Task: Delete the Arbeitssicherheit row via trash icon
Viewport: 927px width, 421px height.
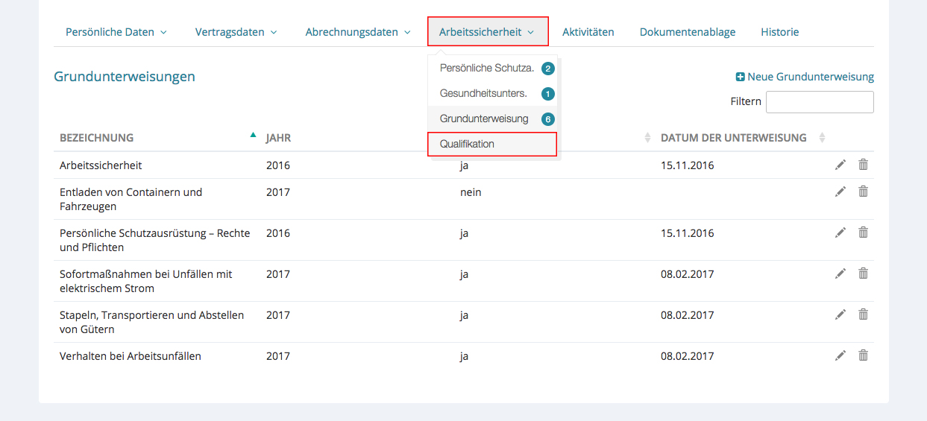Action: pyautogui.click(x=863, y=165)
